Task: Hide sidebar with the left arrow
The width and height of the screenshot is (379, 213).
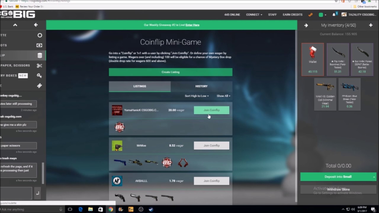Action: click(x=36, y=25)
